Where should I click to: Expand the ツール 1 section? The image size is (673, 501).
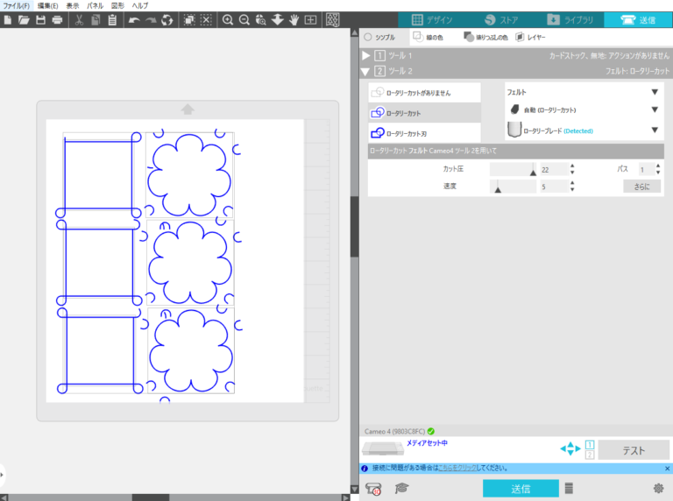366,55
